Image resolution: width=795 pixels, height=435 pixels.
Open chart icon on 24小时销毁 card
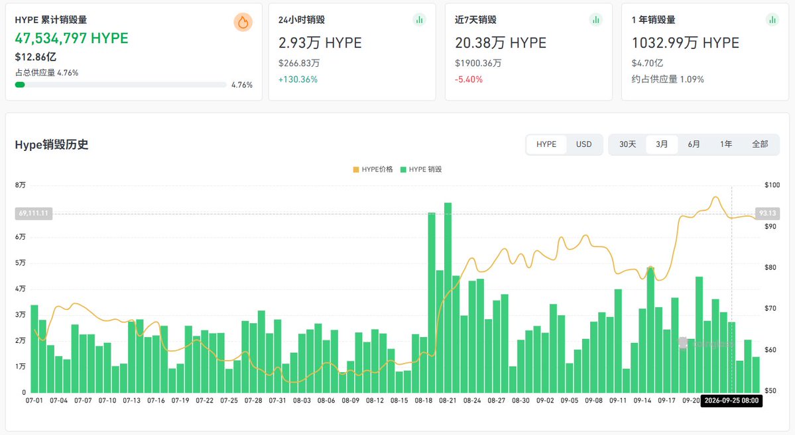tap(419, 20)
